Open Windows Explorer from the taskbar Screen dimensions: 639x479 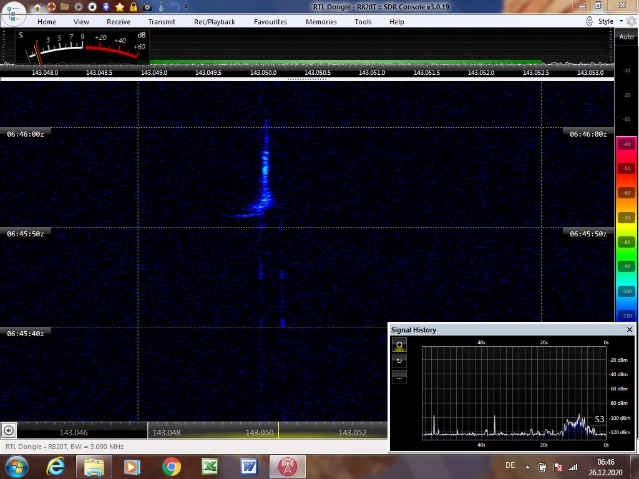[x=94, y=467]
